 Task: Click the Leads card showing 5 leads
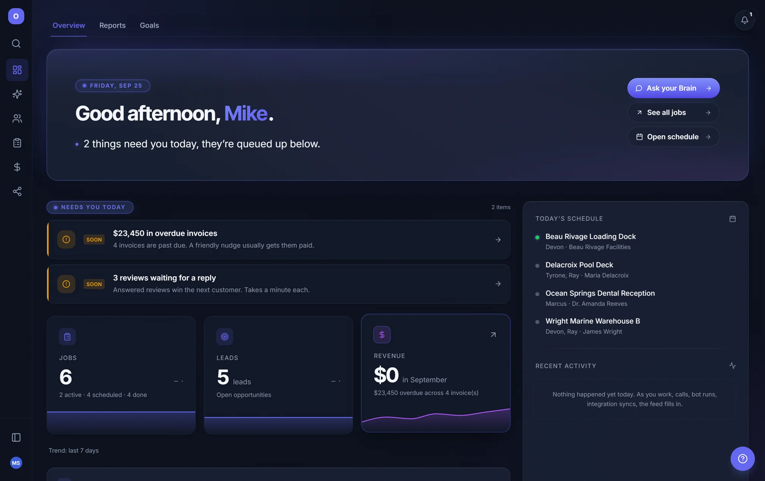coord(279,375)
